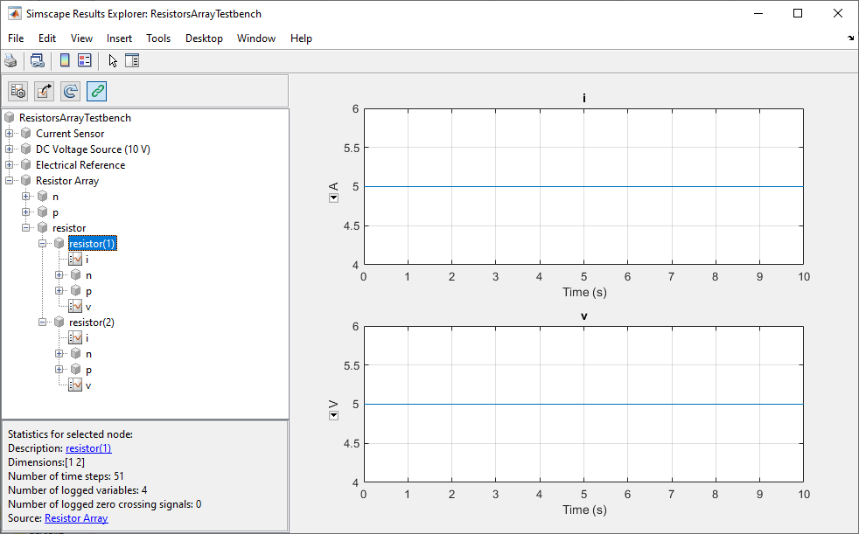
Task: Click the 'Number of logged variables: 4' text
Action: click(77, 490)
